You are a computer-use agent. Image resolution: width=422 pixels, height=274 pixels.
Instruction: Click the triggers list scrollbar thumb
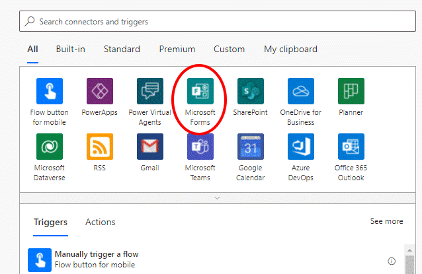pos(409,265)
